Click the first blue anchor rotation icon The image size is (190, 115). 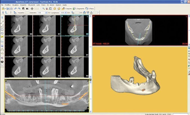pyautogui.click(x=84, y=13)
